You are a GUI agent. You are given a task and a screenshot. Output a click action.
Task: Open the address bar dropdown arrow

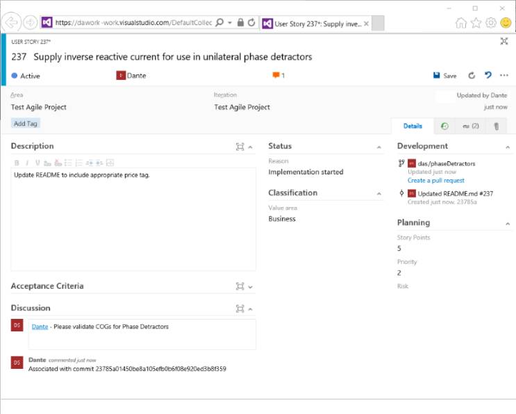click(230, 23)
